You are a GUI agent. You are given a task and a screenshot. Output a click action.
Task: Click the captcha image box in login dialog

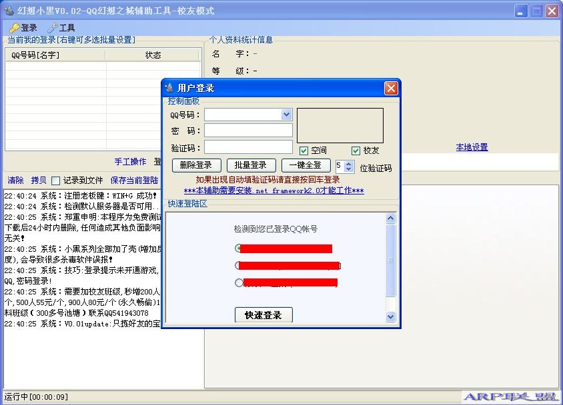click(340, 125)
